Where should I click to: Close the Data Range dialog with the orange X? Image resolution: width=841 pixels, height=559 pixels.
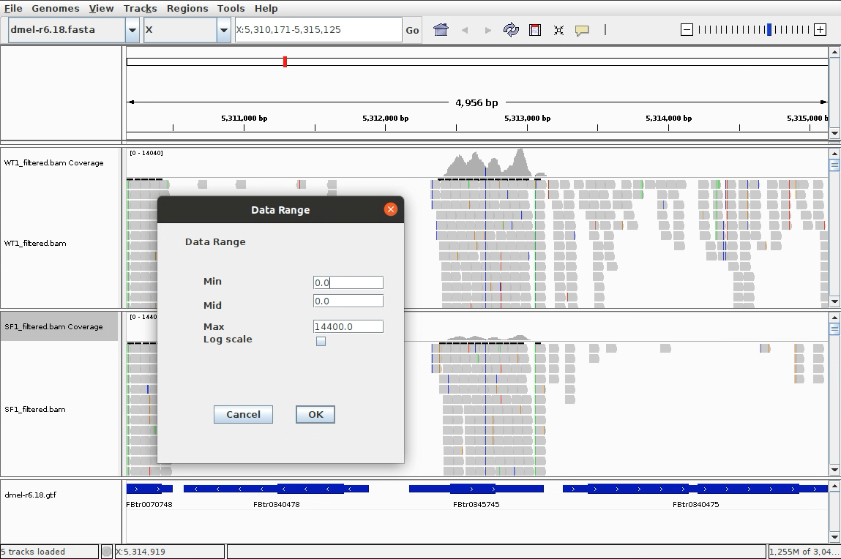(x=391, y=209)
